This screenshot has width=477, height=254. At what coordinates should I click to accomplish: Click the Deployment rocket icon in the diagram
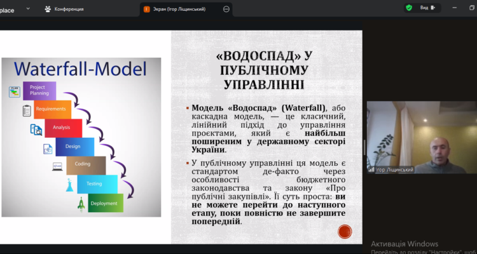click(81, 204)
